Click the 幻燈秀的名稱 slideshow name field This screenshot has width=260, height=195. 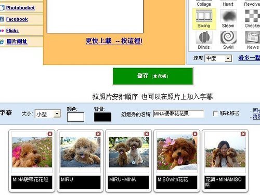[179, 114]
